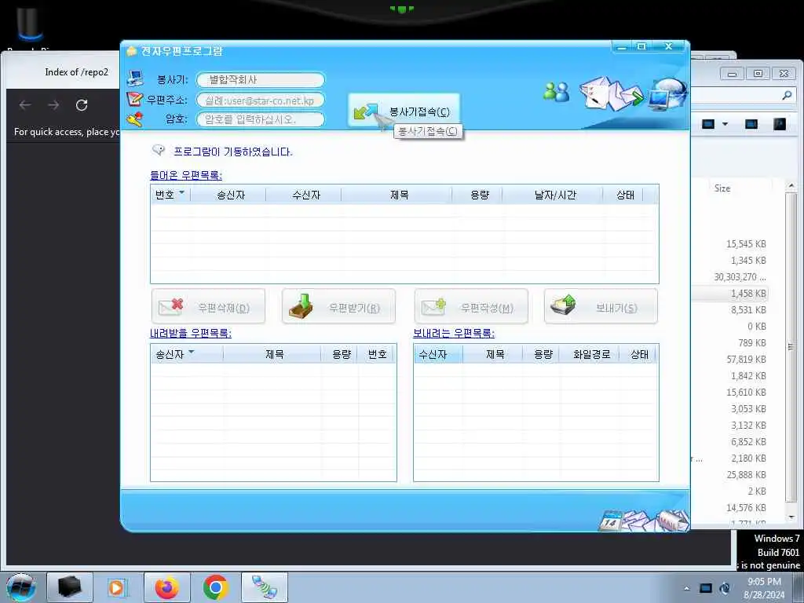Image resolution: width=804 pixels, height=603 pixels.
Task: Click the speech bubble status icon
Action: coord(159,150)
